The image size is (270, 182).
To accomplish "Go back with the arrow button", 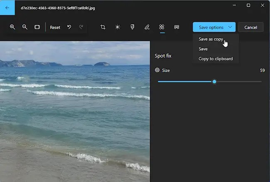I will click(7, 8).
